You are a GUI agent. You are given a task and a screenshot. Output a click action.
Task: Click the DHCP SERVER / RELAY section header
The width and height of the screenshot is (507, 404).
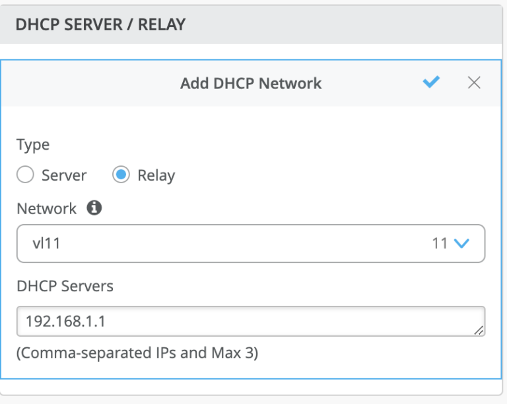pyautogui.click(x=100, y=25)
